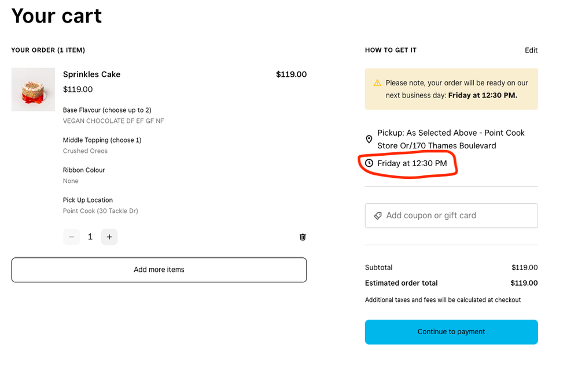Screen dimensions: 578x374
Task: Click the quantity value 1
Action: point(90,237)
